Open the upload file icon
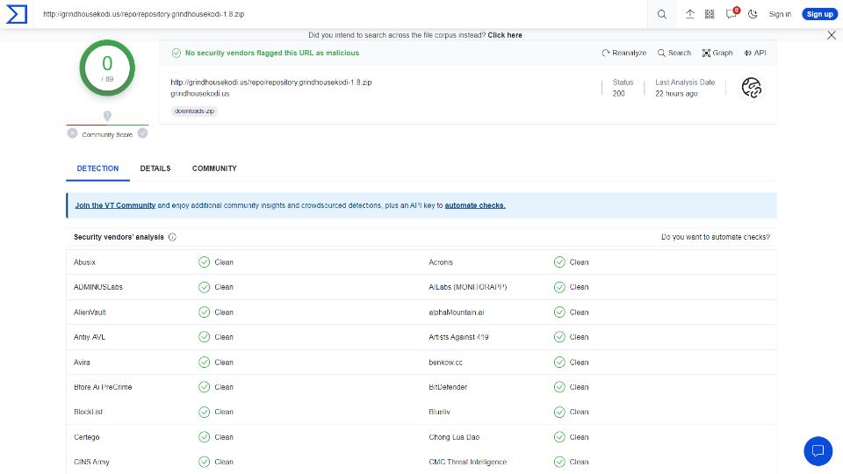This screenshot has width=843, height=474. [x=690, y=14]
